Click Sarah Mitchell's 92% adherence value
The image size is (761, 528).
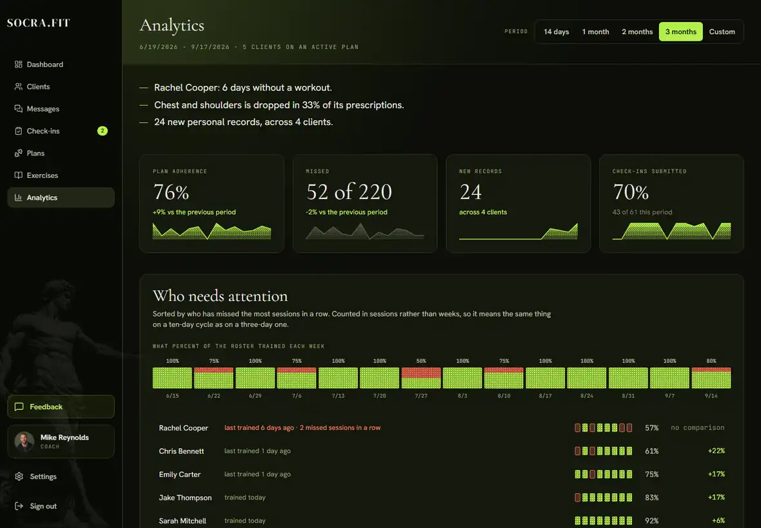click(x=652, y=521)
